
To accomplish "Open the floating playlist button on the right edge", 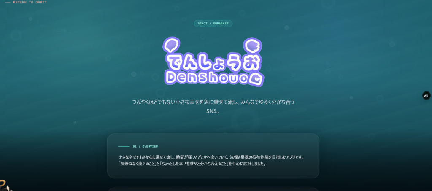I will point(427,96).
